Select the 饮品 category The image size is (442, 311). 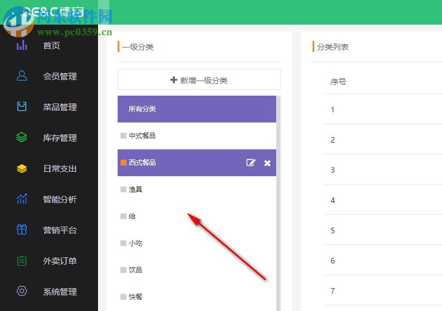tap(197, 270)
